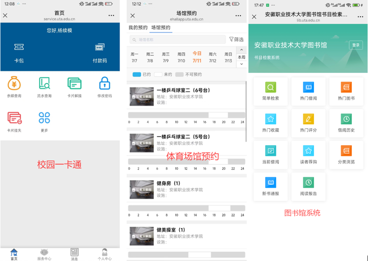
Task: Open 阅读报告 reading report icon
Action: (x=308, y=183)
